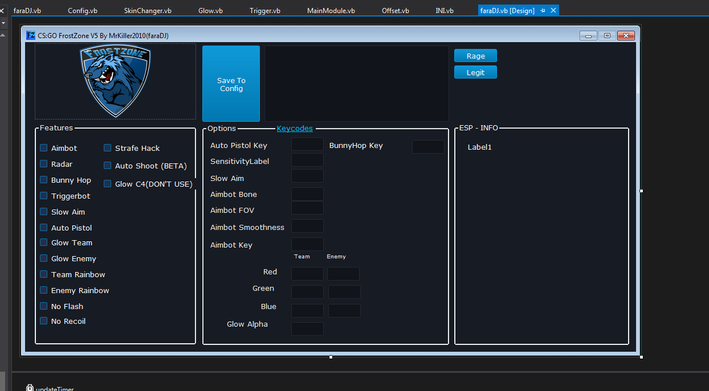Click the Aimbot Key input box
The height and width of the screenshot is (391, 709).
click(x=307, y=244)
